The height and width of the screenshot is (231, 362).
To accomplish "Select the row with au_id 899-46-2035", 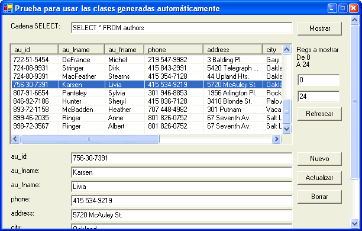I will click(146, 118).
